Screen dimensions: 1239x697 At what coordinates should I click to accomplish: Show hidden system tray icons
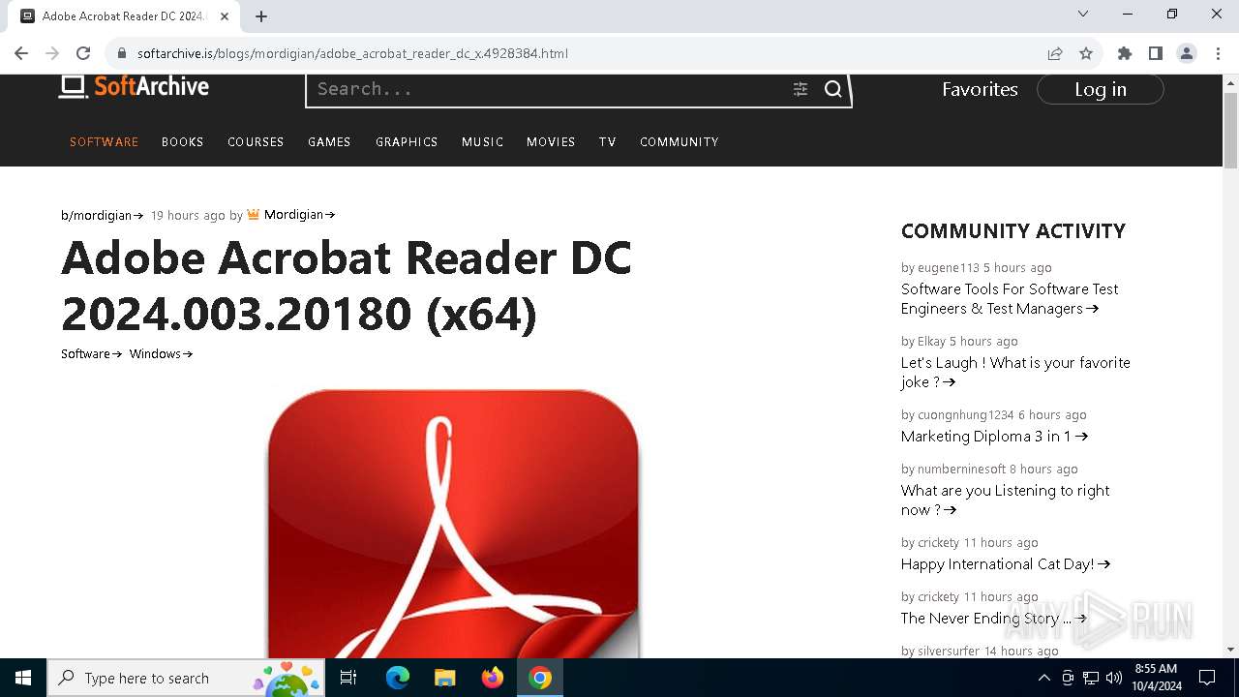tap(1043, 678)
